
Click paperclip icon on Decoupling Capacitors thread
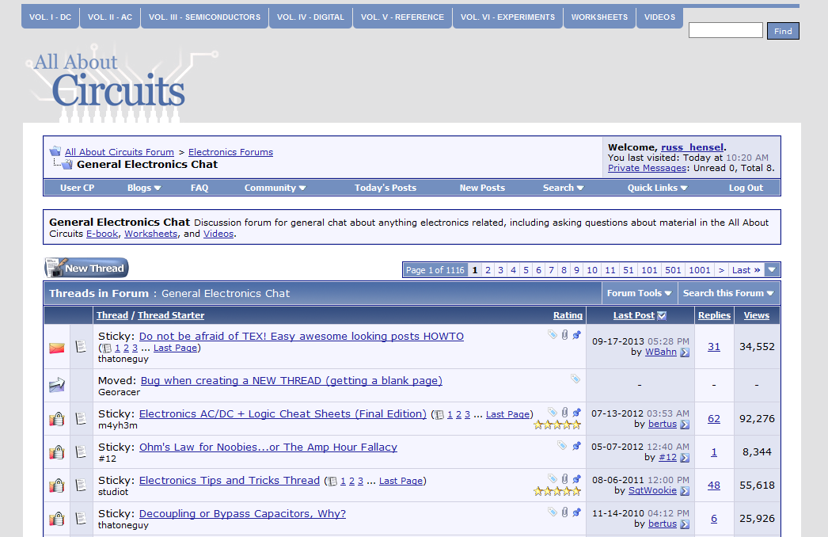564,512
